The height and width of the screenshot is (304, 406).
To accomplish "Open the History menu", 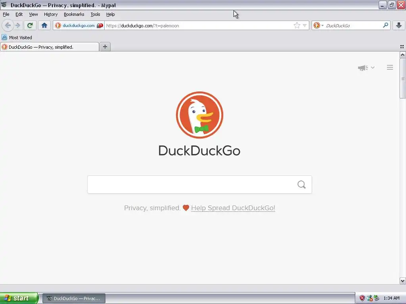I will tap(50, 14).
